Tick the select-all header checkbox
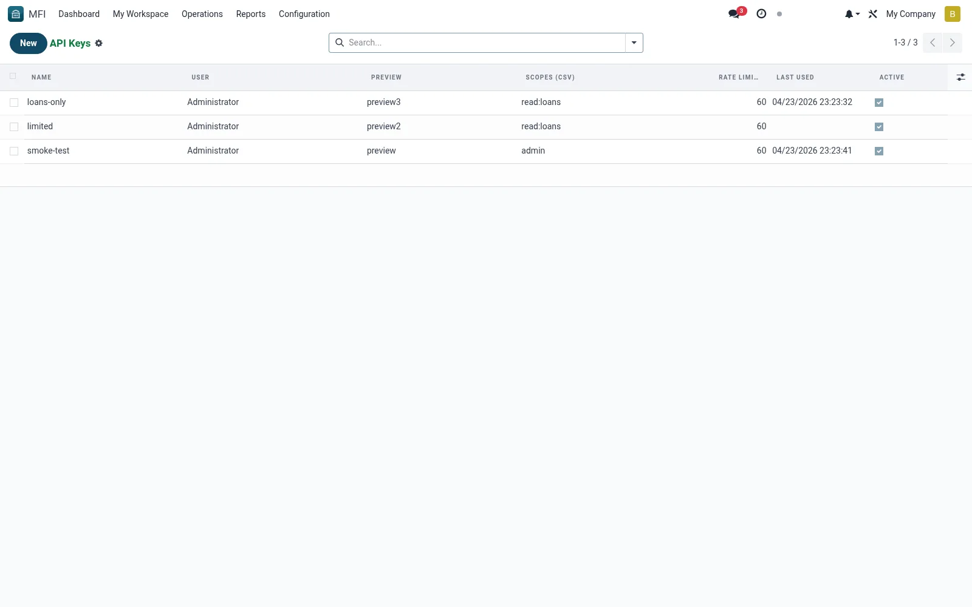The image size is (972, 607). 13,76
